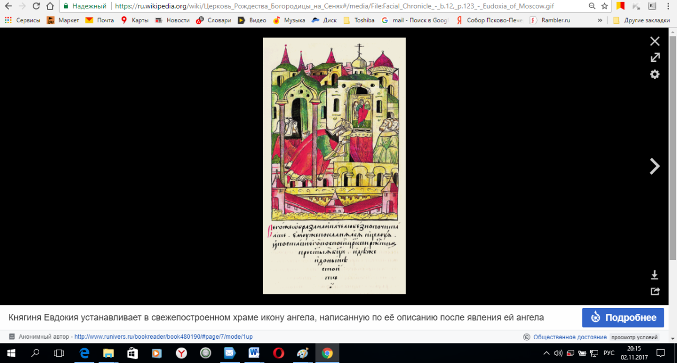677x363 pixels.
Task: Click the просмотр условий label
Action: click(635, 337)
